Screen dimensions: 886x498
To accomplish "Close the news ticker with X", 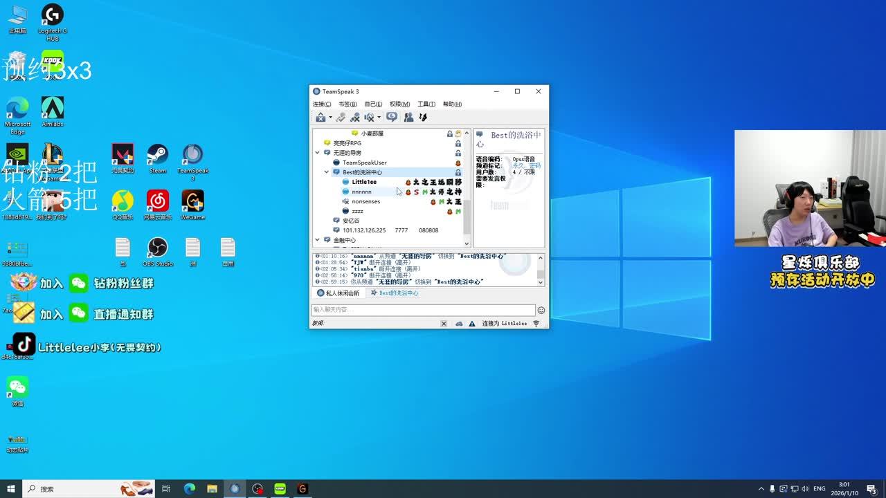I will (x=444, y=324).
